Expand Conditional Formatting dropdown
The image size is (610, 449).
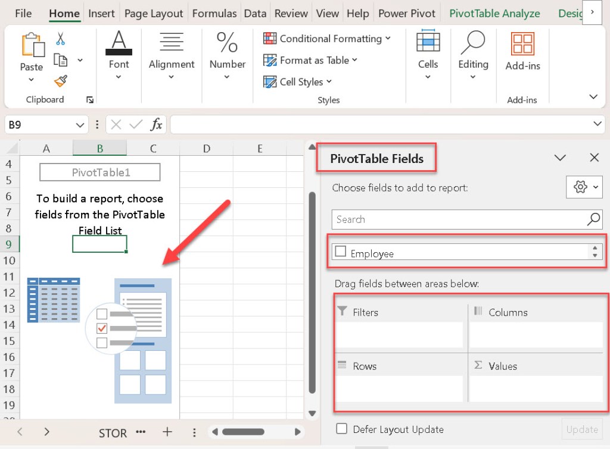point(388,39)
